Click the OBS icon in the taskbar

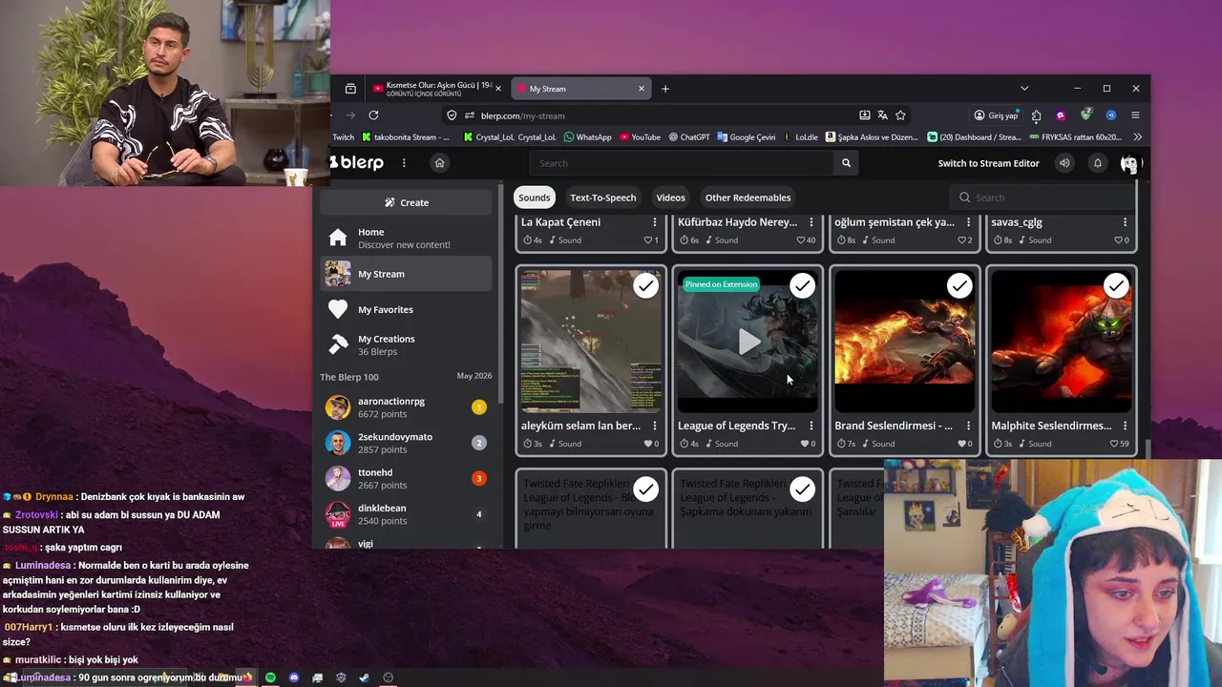(388, 677)
